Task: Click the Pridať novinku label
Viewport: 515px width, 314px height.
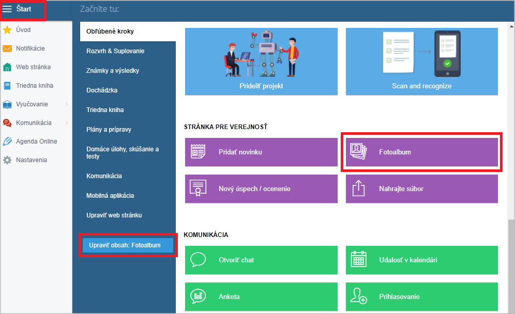Action: click(240, 152)
